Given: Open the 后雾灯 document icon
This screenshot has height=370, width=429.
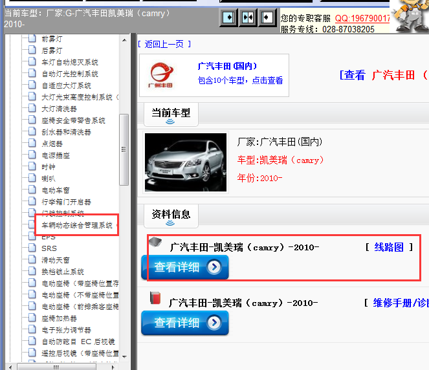Looking at the screenshot, I should click(x=32, y=50).
